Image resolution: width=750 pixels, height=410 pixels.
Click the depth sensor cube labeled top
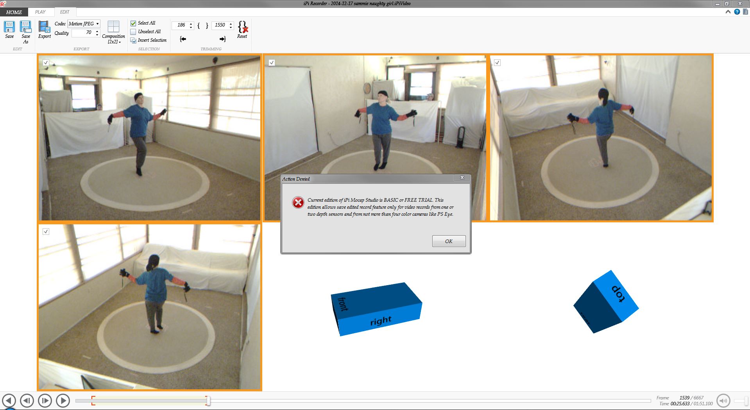tap(606, 302)
